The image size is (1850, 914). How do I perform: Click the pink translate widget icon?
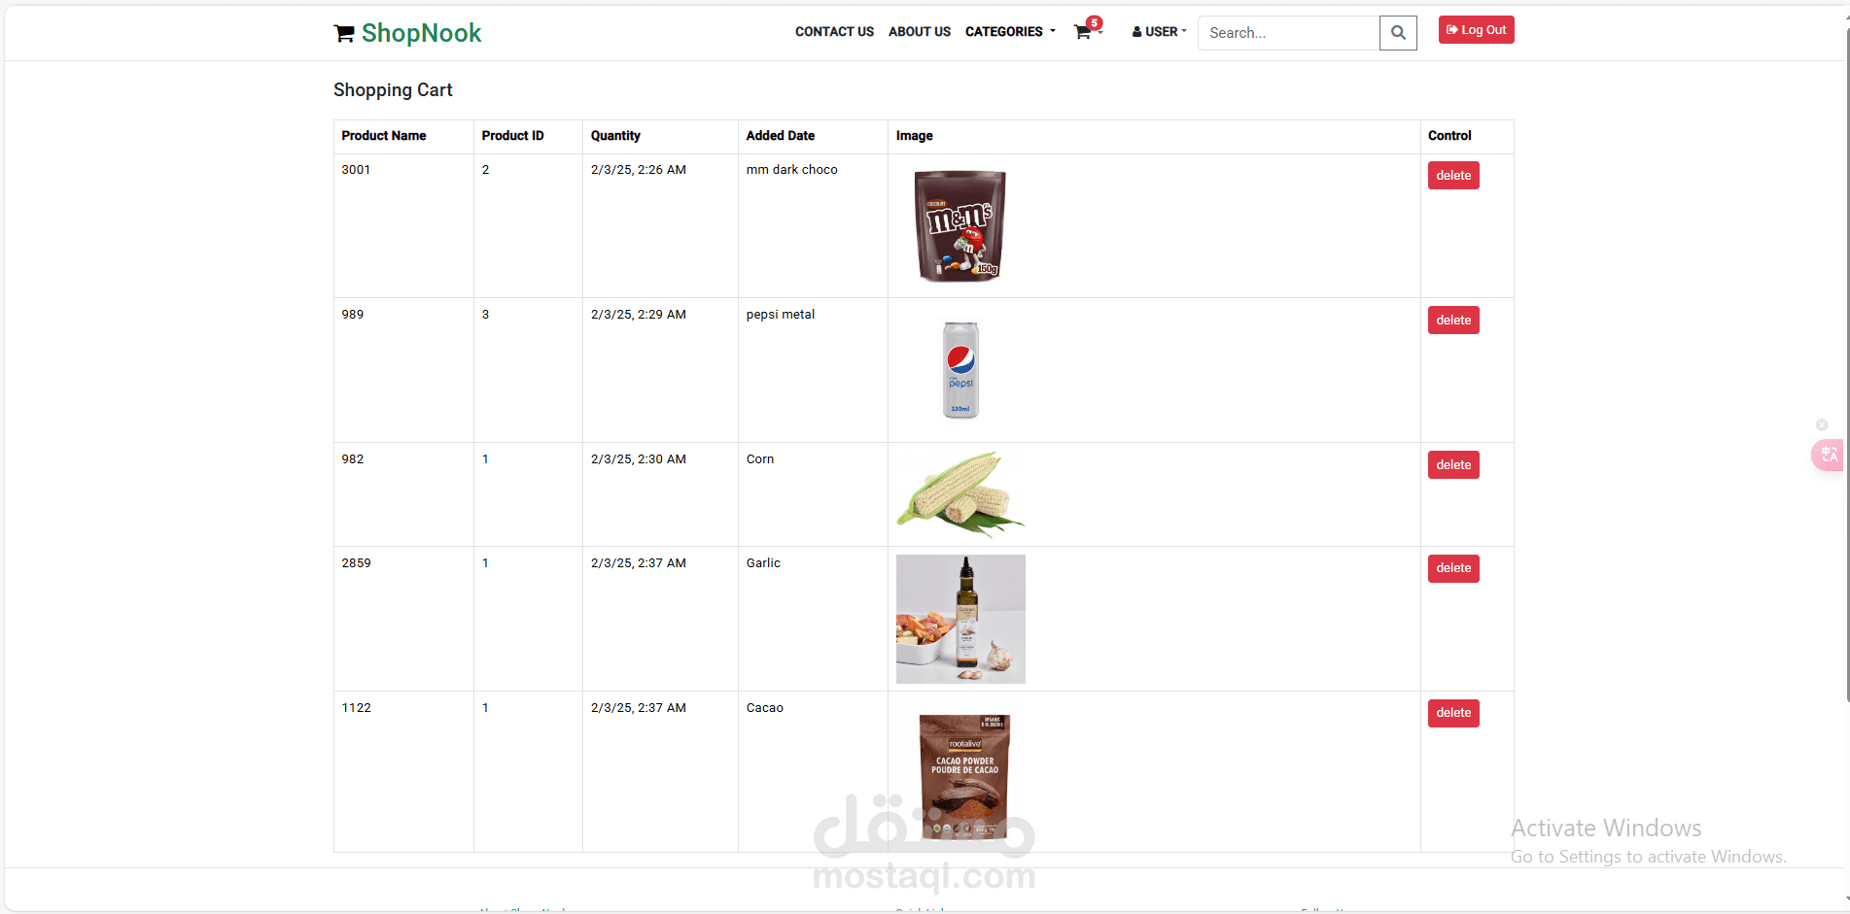[1829, 455]
